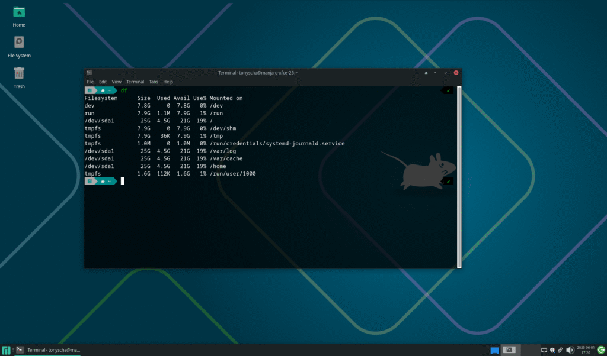Click the '/home' mount point text
607x356 pixels.
(218, 166)
